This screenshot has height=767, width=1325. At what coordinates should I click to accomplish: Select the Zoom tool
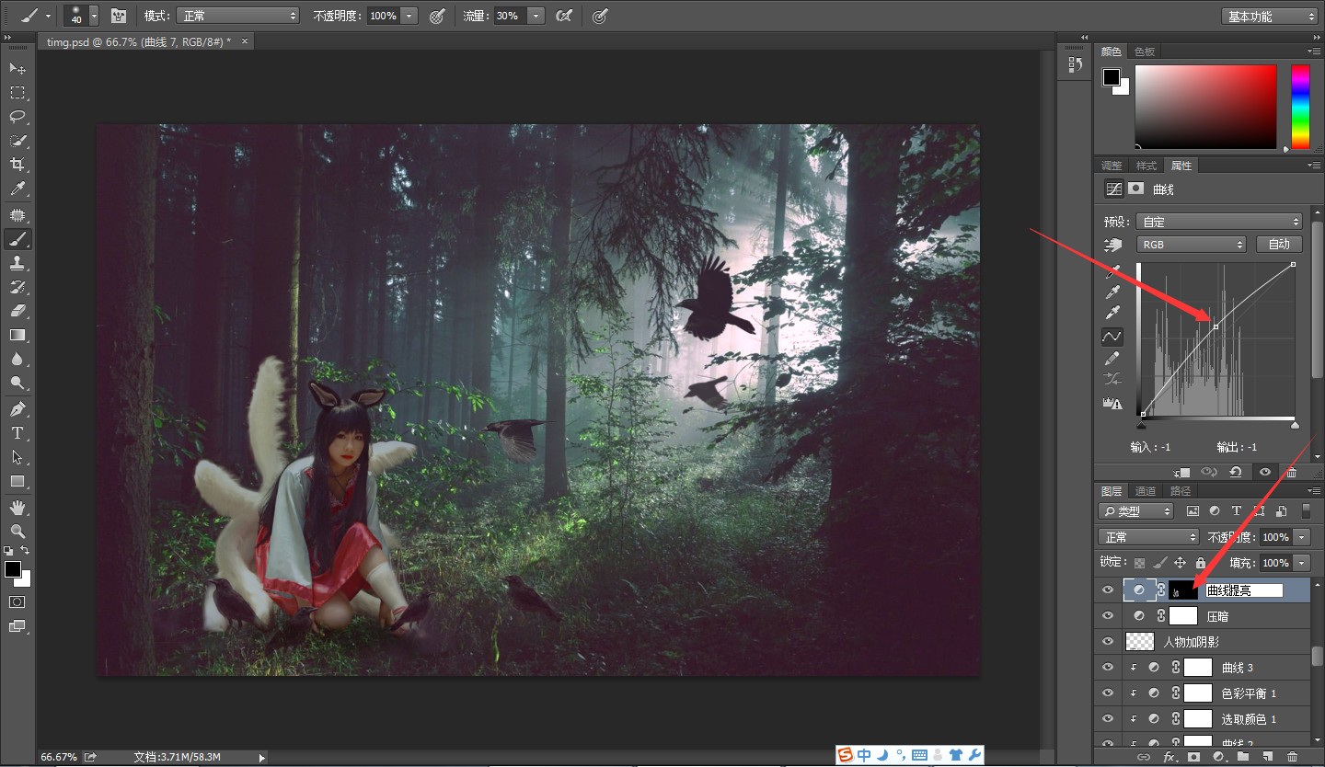point(17,532)
